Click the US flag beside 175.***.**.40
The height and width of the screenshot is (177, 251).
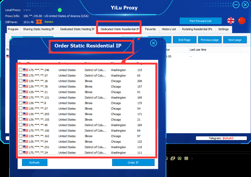click(26, 125)
